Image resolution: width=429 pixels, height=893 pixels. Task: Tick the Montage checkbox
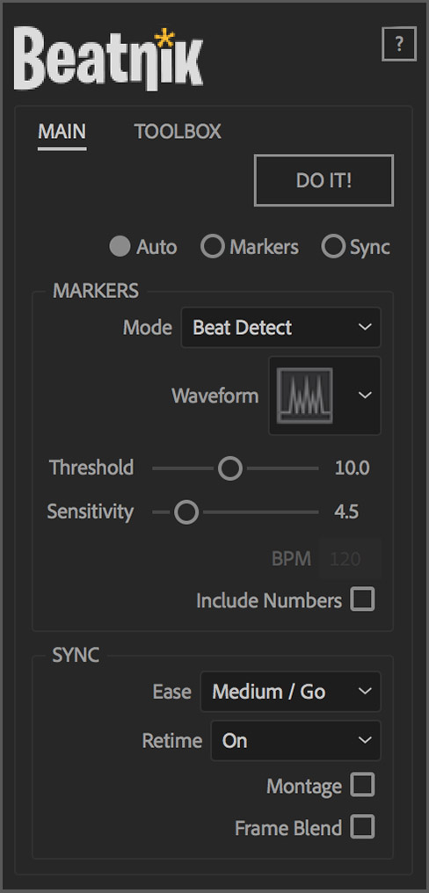[362, 786]
